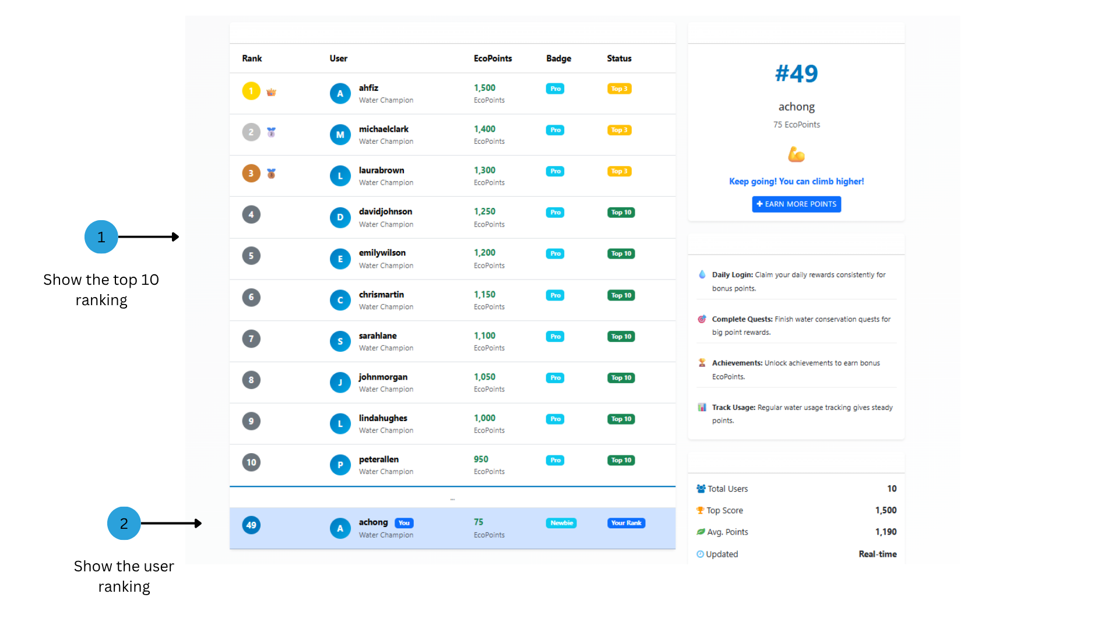This screenshot has height=629, width=1119.
Task: Click the 75 EcoPoints value in achong's row
Action: (478, 522)
